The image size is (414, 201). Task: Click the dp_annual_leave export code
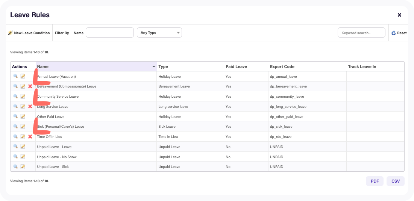pos(283,77)
